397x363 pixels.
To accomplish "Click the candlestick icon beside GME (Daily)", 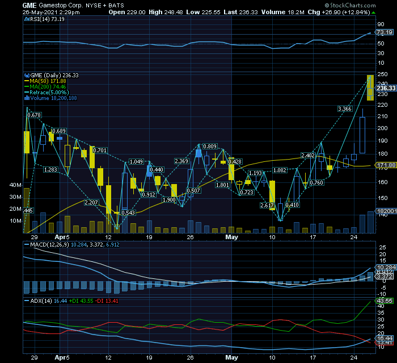I will click(x=27, y=76).
